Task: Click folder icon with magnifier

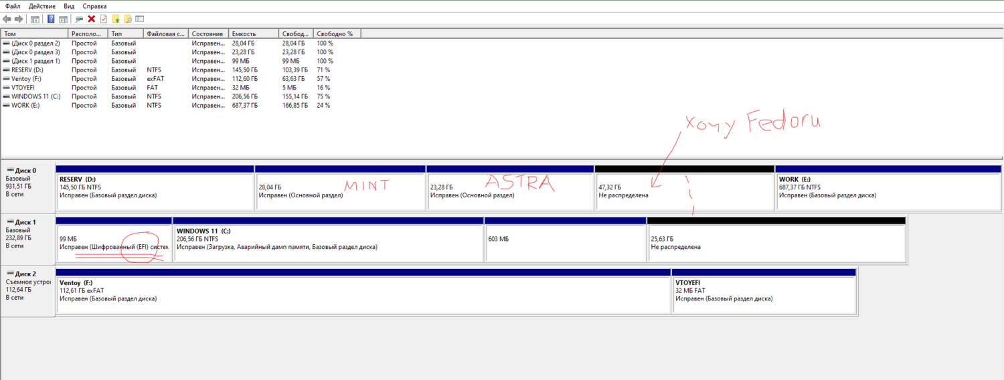Action: [x=128, y=19]
